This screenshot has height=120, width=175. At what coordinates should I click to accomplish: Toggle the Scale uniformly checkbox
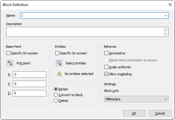pos(106,67)
